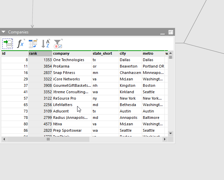The height and width of the screenshot is (180, 224).
Task: Click state cell ny
Action: [105, 98]
